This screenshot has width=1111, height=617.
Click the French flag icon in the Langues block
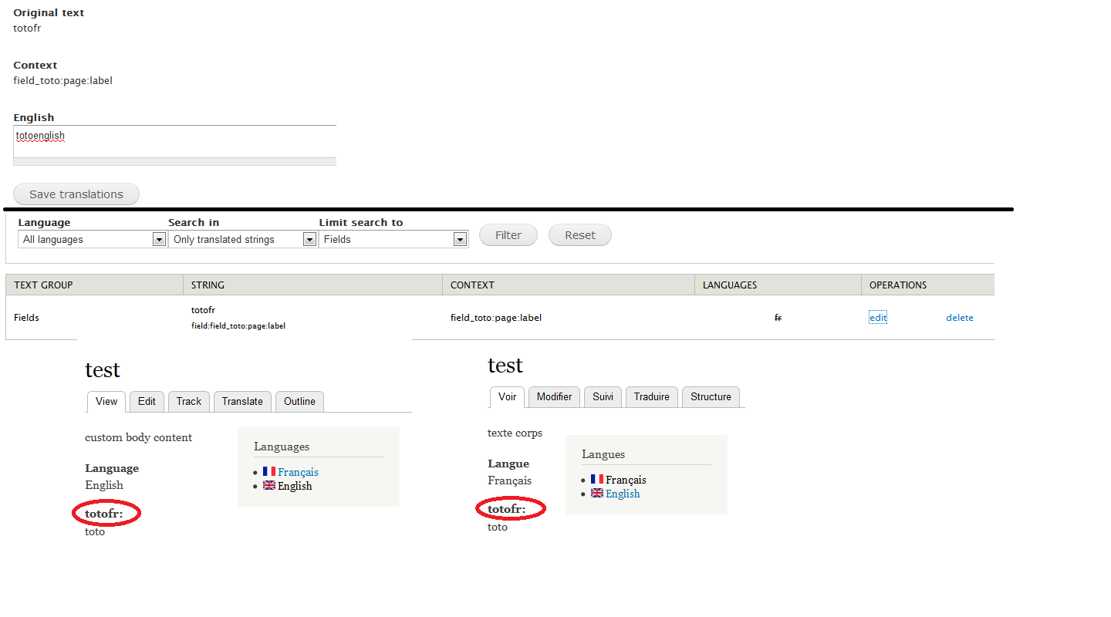coord(596,479)
